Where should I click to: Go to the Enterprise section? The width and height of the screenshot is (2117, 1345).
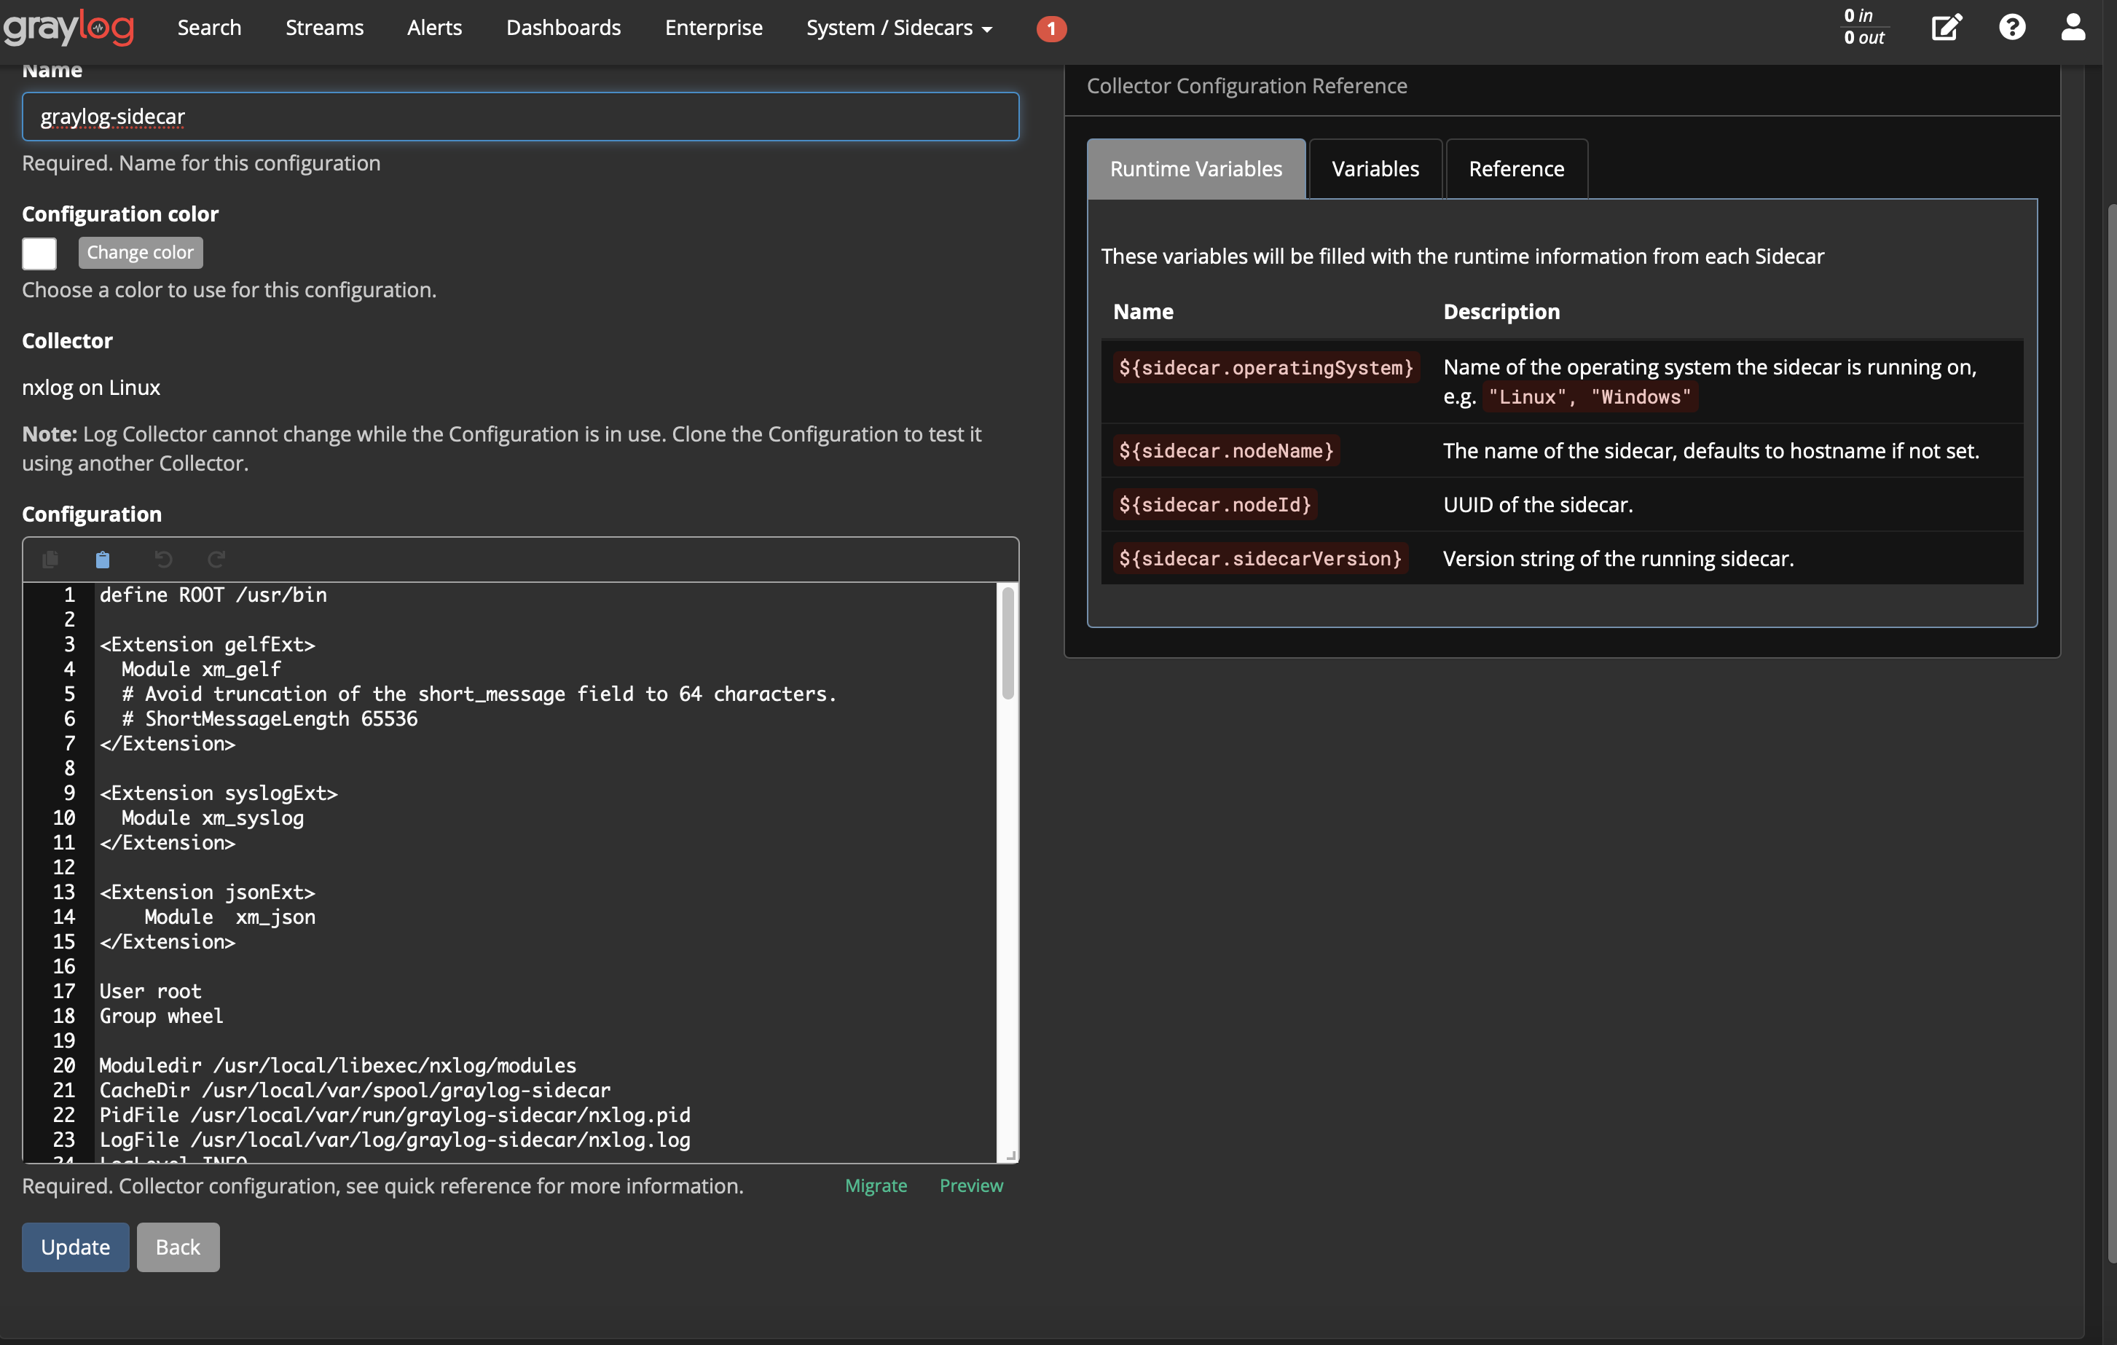tap(713, 27)
